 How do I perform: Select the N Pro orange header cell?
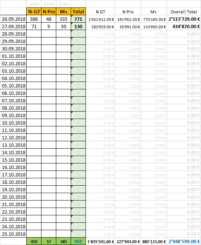click(x=49, y=11)
